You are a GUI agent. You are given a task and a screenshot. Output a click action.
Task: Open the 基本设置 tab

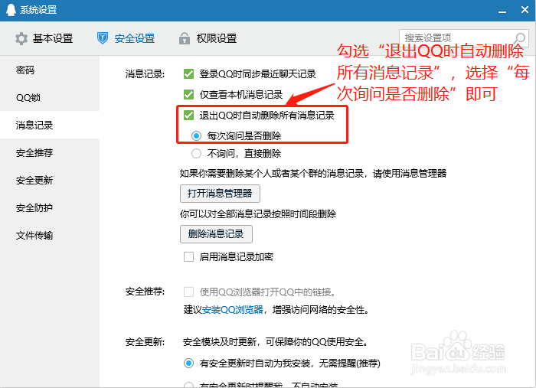pyautogui.click(x=44, y=38)
